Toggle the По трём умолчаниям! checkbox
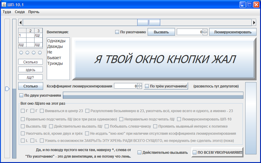261x163 pixels. (147, 86)
